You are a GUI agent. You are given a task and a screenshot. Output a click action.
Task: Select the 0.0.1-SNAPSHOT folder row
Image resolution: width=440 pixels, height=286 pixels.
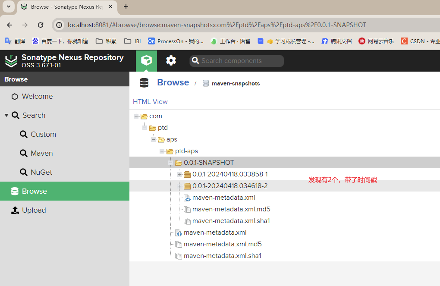tap(285, 163)
